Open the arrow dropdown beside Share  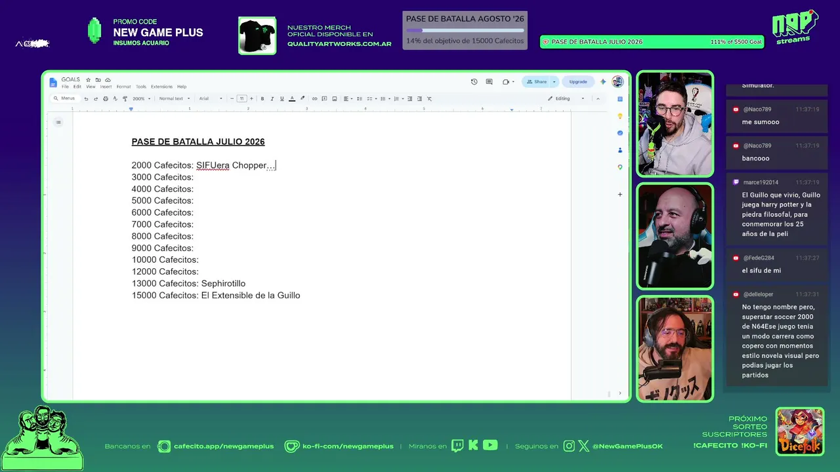pyautogui.click(x=554, y=82)
